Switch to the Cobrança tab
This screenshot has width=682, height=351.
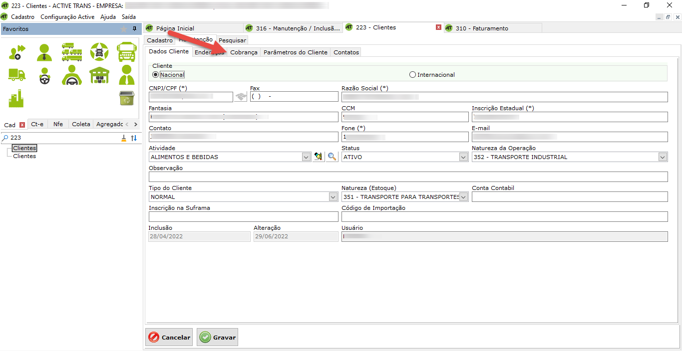pyautogui.click(x=244, y=52)
